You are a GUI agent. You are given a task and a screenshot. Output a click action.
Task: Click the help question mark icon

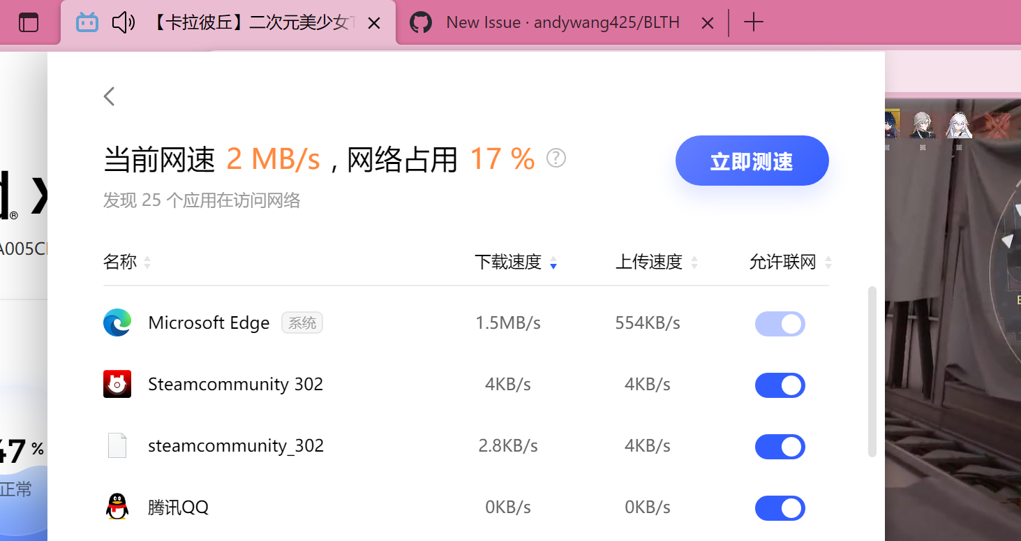click(556, 158)
